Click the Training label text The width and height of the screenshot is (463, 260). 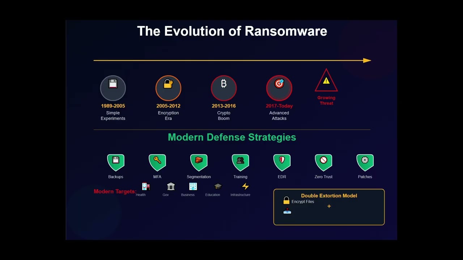click(241, 177)
